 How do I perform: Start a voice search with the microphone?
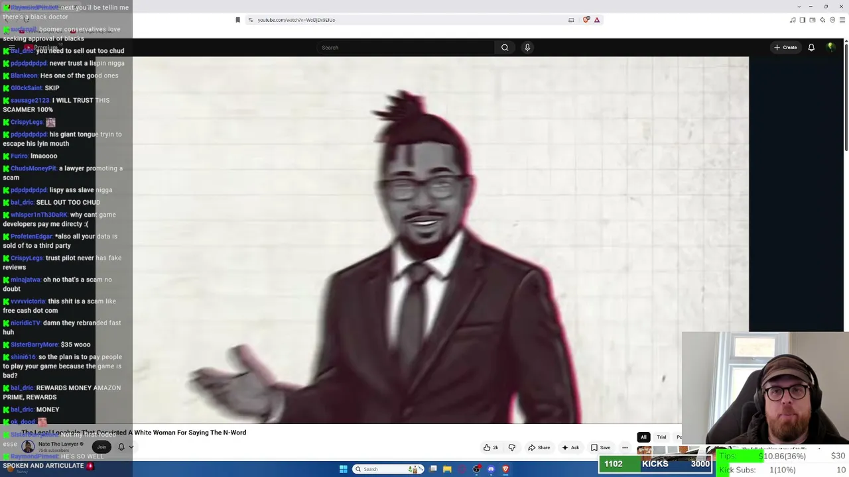[527, 48]
